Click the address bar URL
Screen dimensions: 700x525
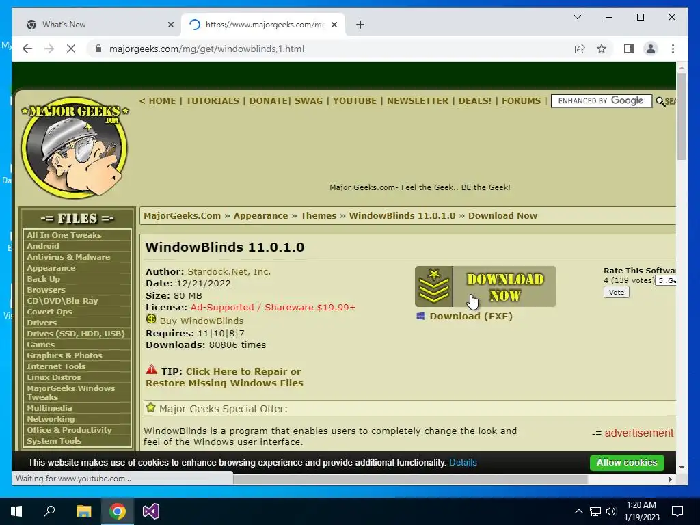pyautogui.click(x=206, y=49)
